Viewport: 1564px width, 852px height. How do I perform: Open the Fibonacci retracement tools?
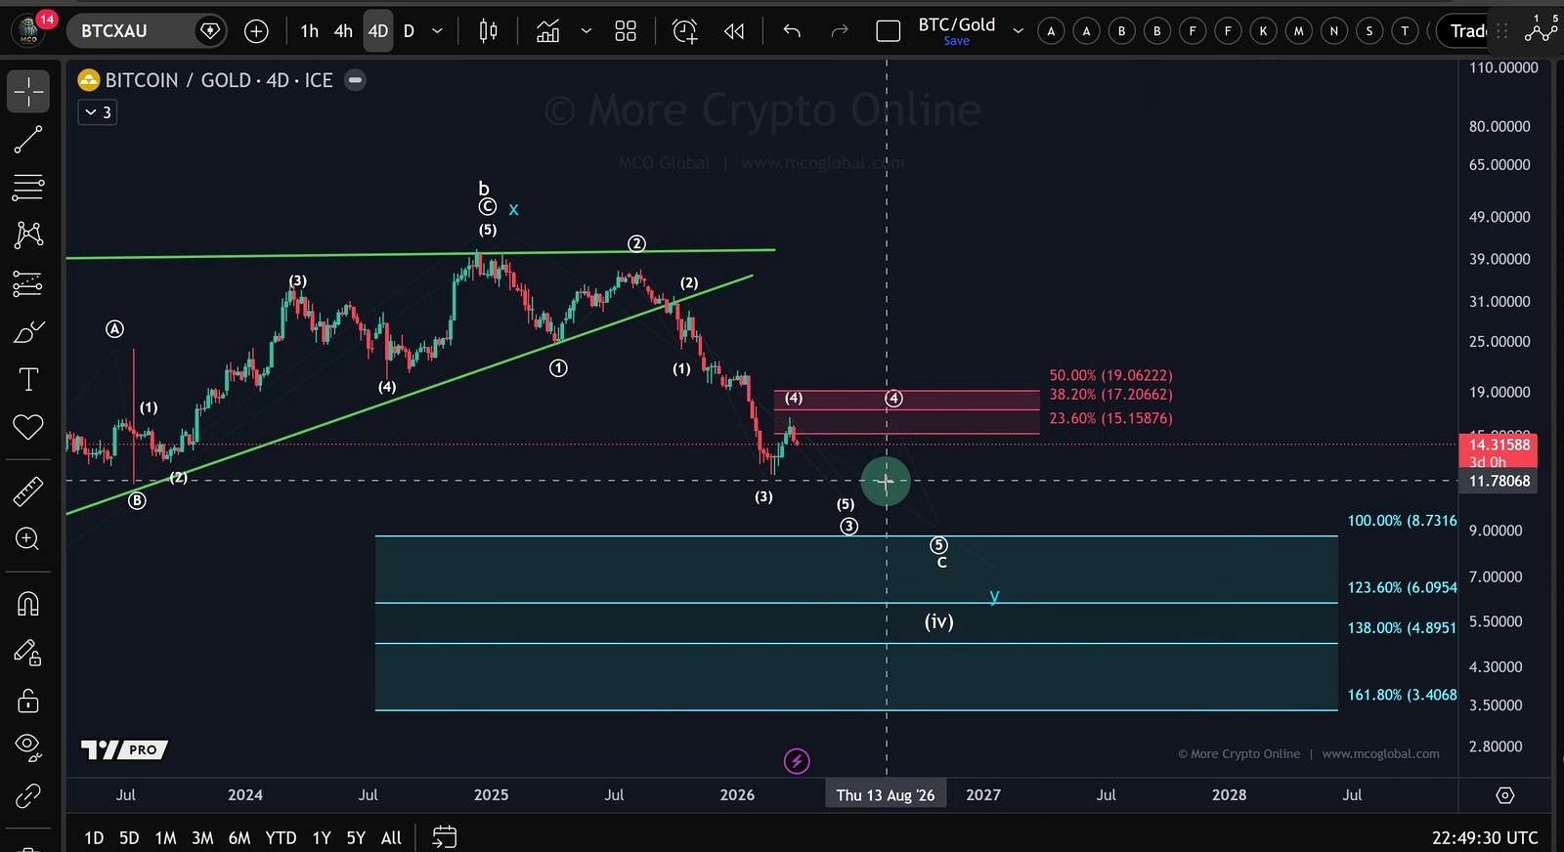[x=28, y=187]
